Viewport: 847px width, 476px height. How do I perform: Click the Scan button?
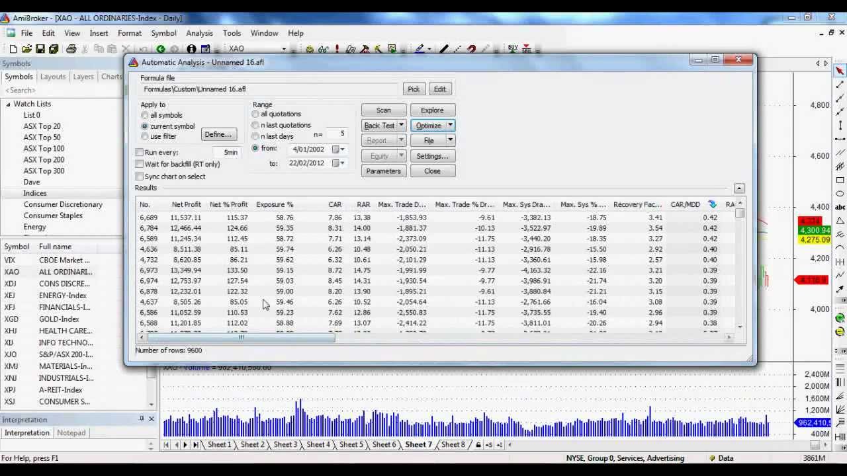384,110
